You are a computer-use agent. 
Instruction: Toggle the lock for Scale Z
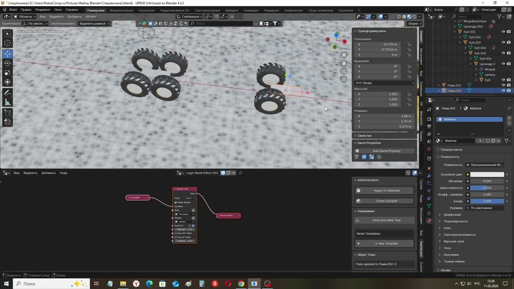[409, 104]
